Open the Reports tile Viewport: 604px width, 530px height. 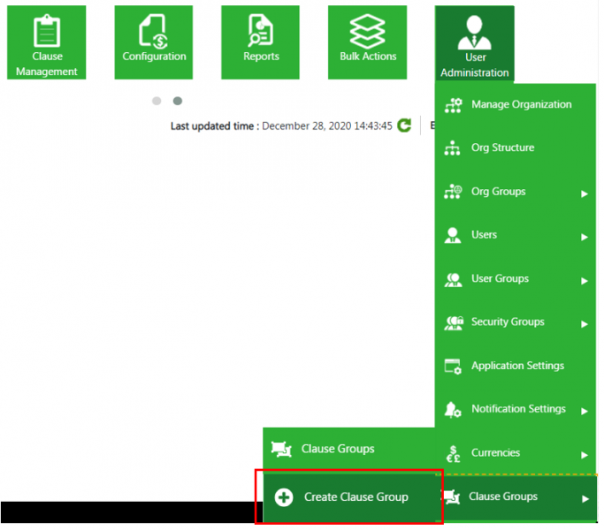[x=261, y=42]
